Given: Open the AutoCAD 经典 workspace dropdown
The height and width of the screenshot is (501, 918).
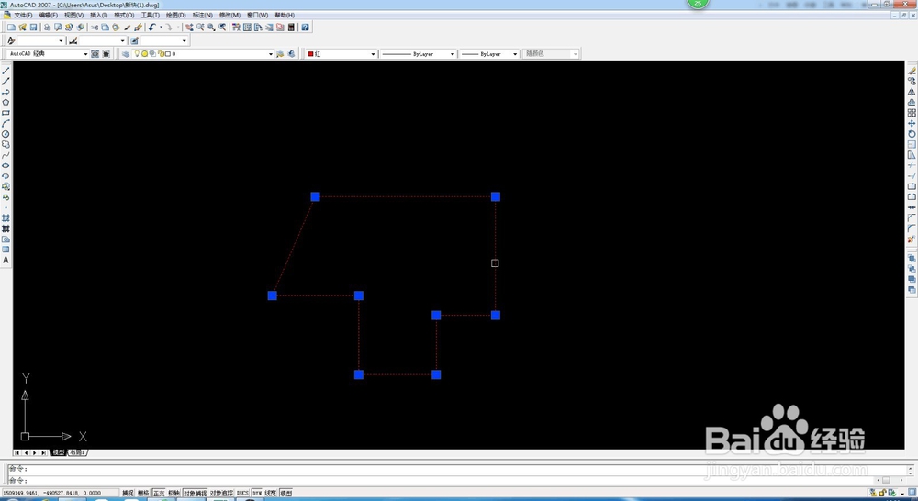Looking at the screenshot, I should tap(85, 54).
